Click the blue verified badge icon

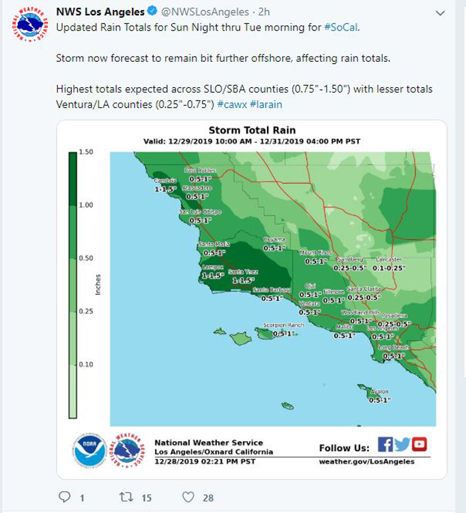click(x=152, y=12)
